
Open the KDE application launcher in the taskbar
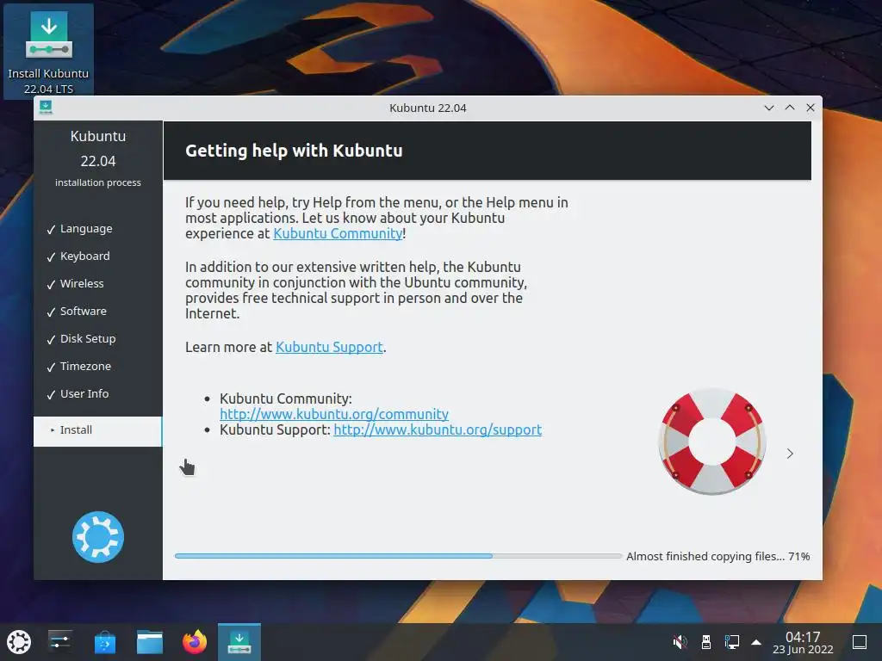pyautogui.click(x=19, y=642)
